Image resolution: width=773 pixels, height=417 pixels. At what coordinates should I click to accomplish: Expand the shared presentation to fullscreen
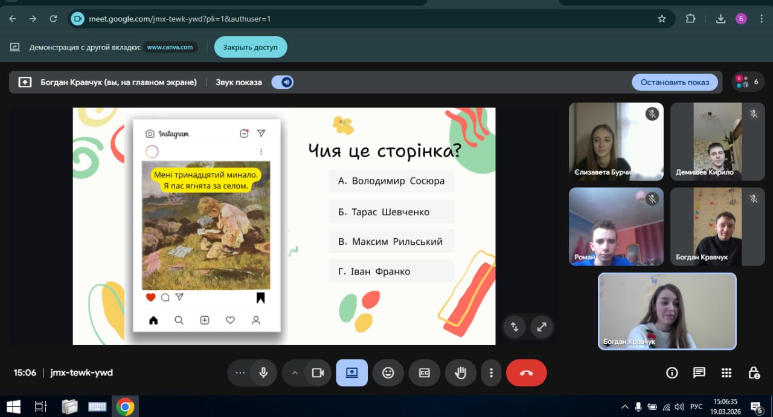[x=542, y=327]
